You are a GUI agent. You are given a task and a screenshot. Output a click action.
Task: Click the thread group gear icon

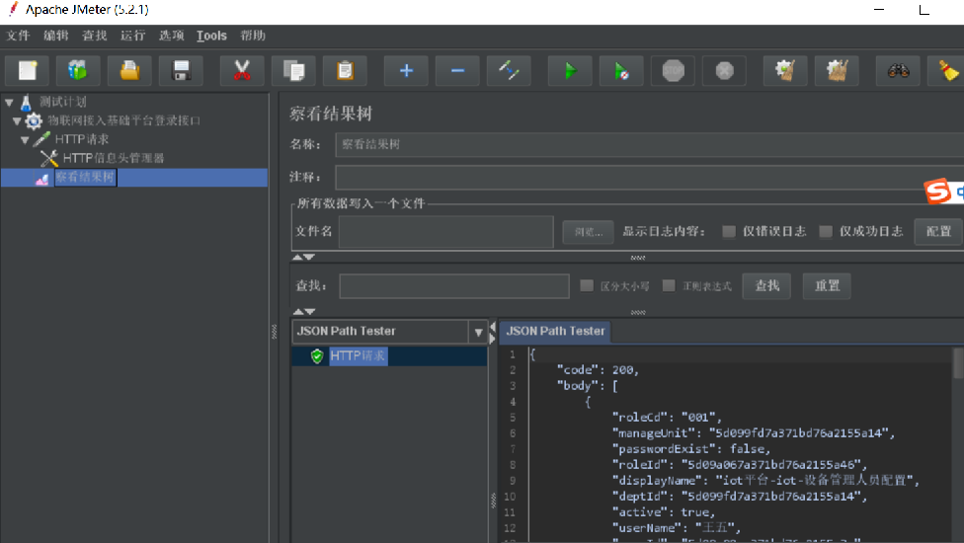(x=34, y=121)
